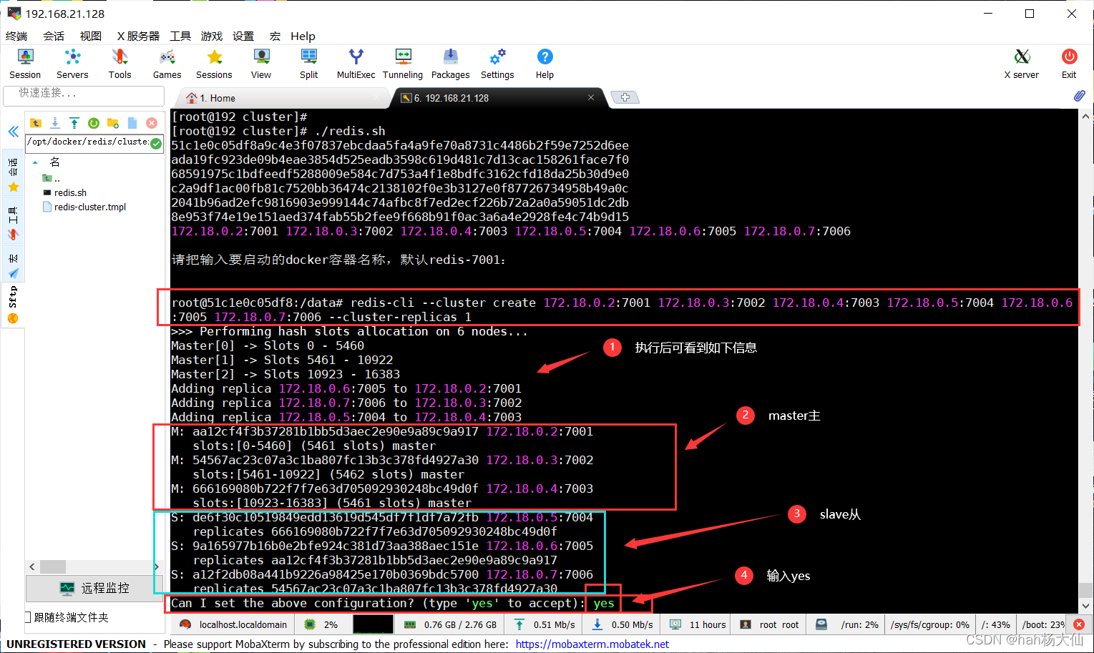
Task: Open the 远程监控 monitoring toggle
Action: pyautogui.click(x=94, y=588)
